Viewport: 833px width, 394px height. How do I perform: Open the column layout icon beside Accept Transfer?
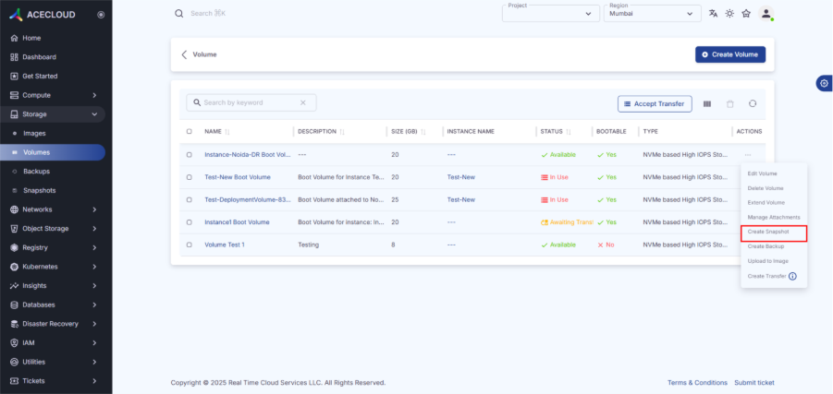click(707, 104)
